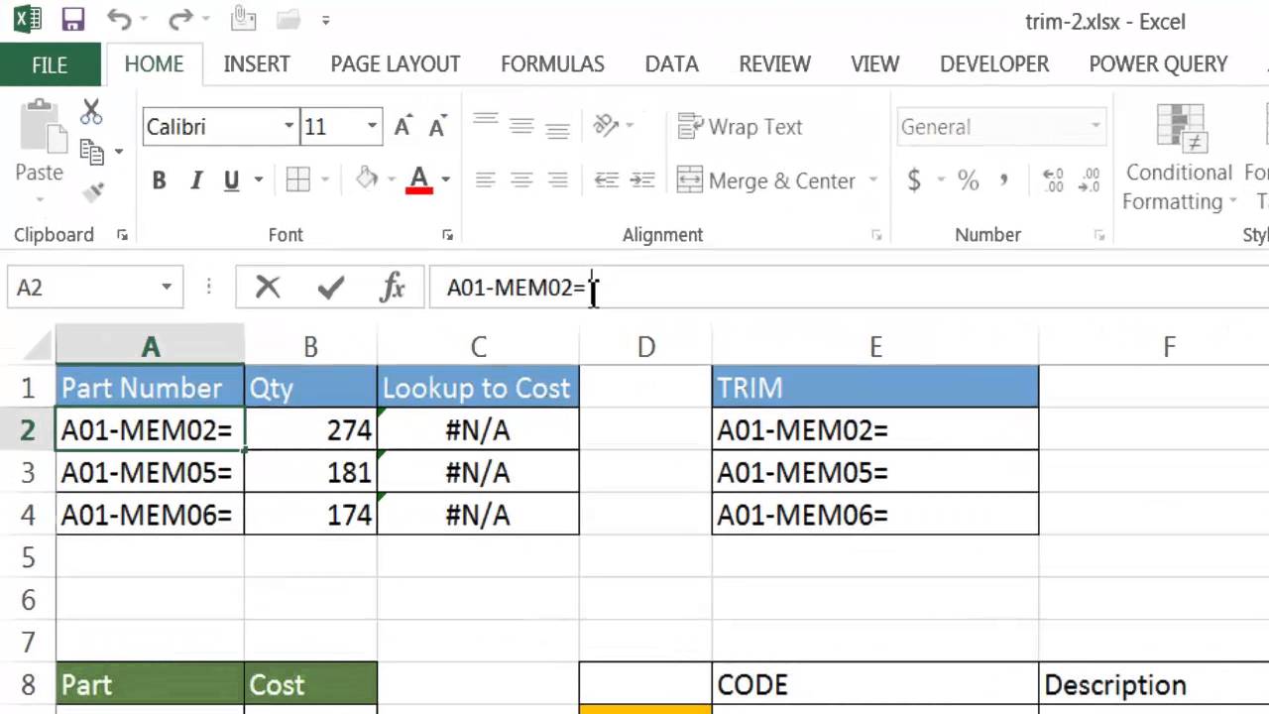Click the Insert Function fx icon

[x=394, y=288]
